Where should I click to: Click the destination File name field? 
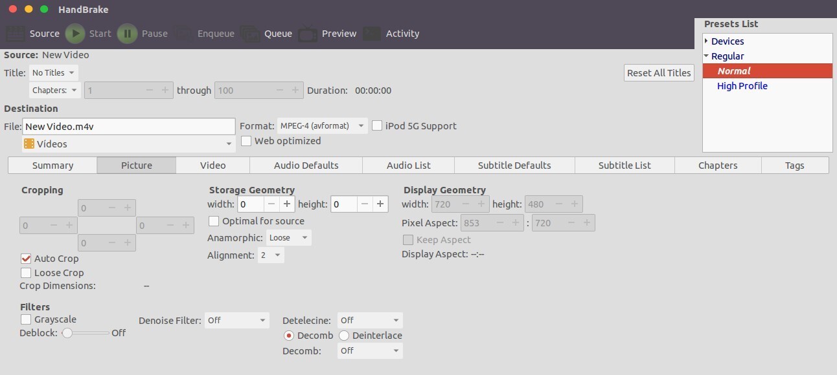tap(129, 127)
